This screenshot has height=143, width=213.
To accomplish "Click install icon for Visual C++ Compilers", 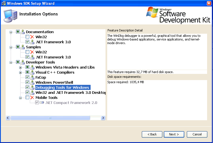I will (x=32, y=72).
